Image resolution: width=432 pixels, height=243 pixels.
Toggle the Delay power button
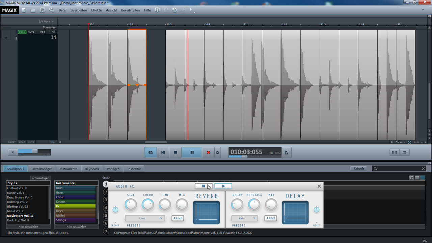[x=316, y=210]
